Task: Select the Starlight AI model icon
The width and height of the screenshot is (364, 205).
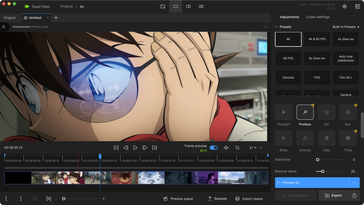Action: tap(283, 112)
